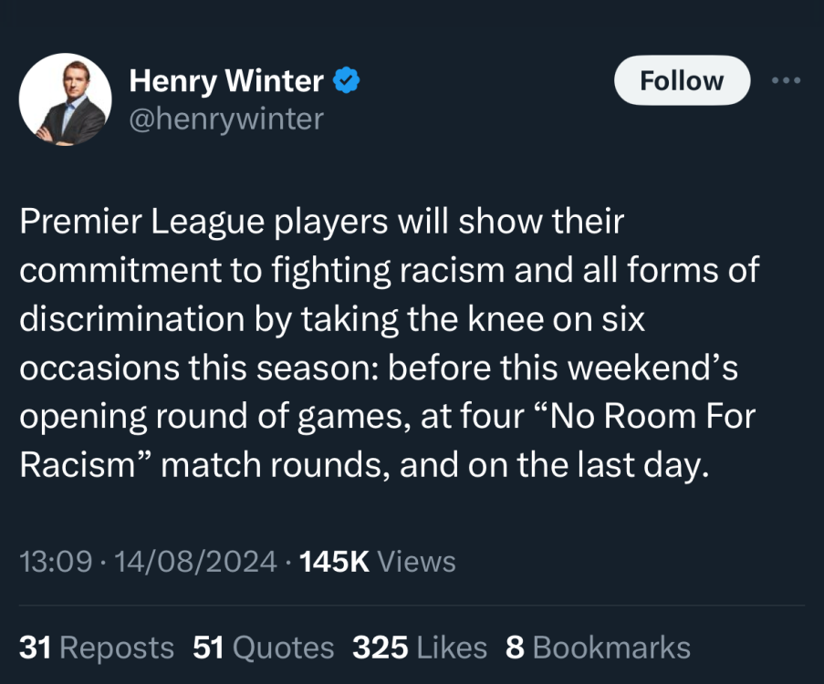
Task: Show the 51 Quotes list
Action: (x=264, y=647)
